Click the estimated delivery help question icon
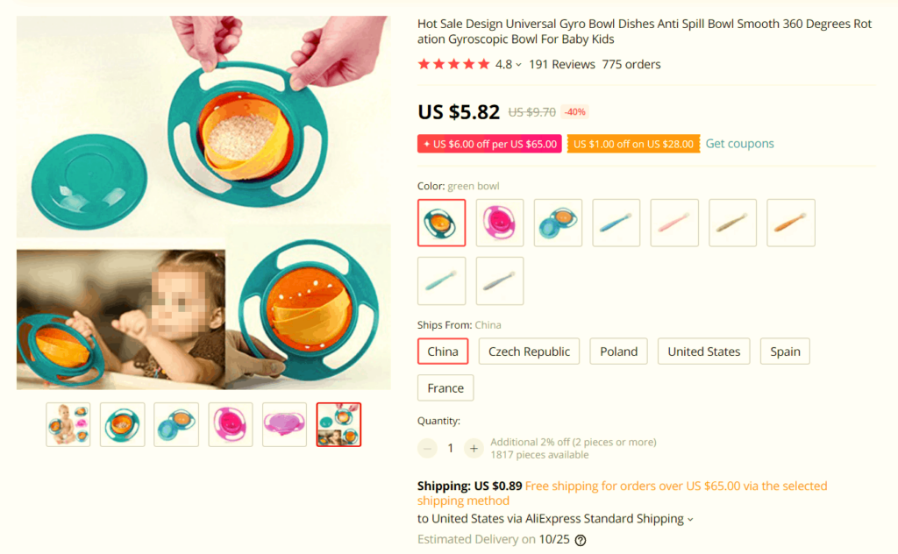The image size is (898, 554). pos(580,540)
